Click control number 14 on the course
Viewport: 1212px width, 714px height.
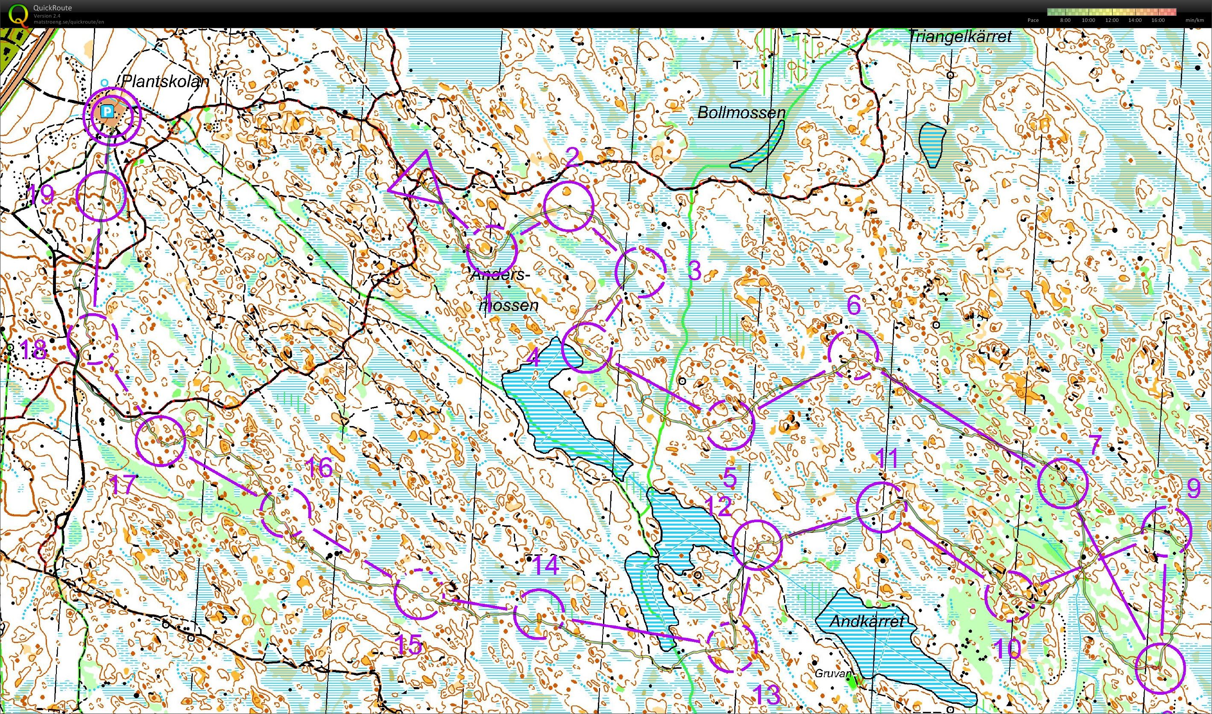(546, 565)
